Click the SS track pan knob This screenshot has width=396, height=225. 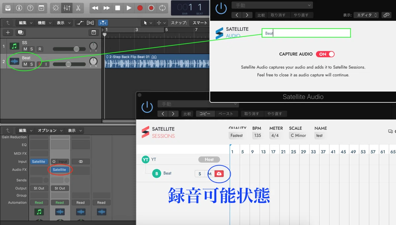pyautogui.click(x=93, y=46)
